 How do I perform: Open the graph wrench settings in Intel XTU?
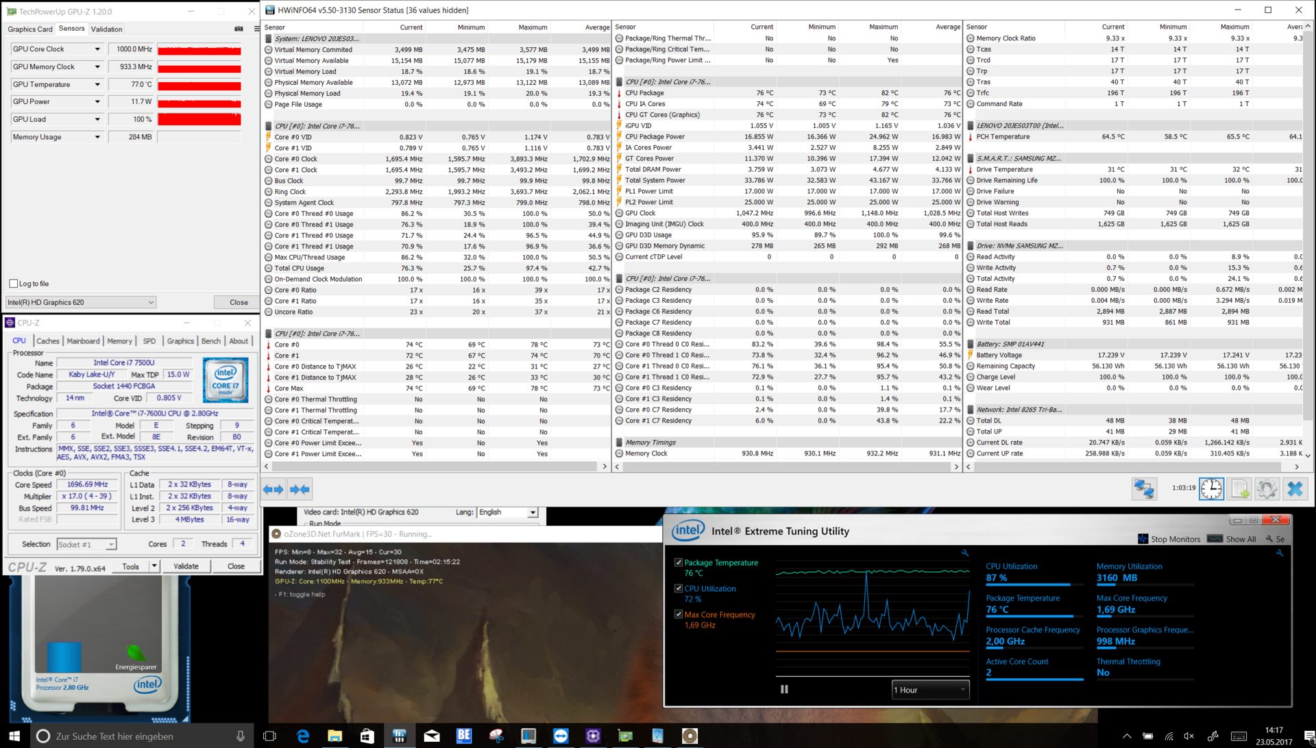click(x=965, y=553)
